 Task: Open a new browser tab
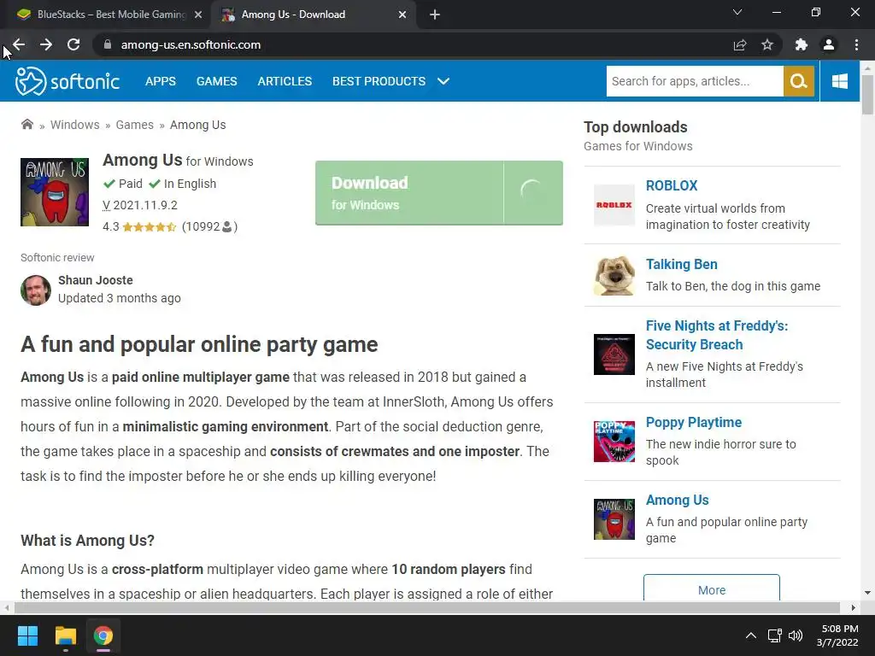click(x=435, y=15)
